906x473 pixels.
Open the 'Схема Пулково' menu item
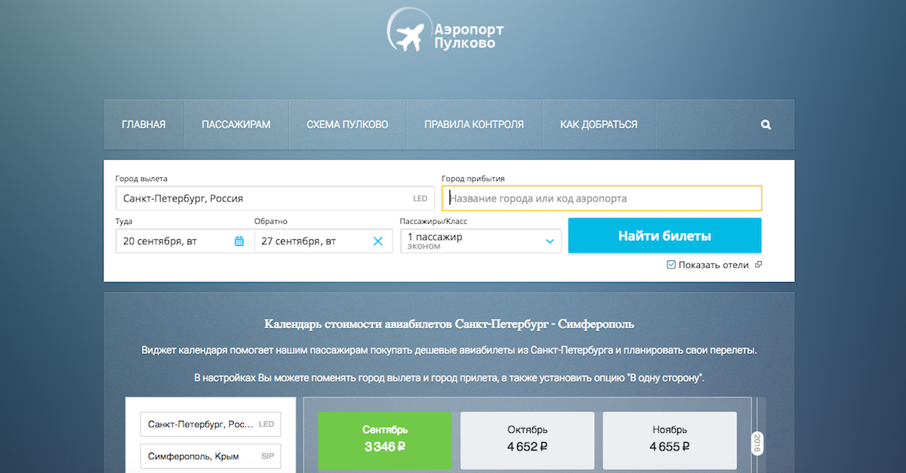347,124
